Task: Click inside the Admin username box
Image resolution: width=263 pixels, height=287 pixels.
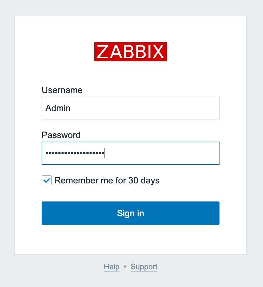Action: (130, 108)
